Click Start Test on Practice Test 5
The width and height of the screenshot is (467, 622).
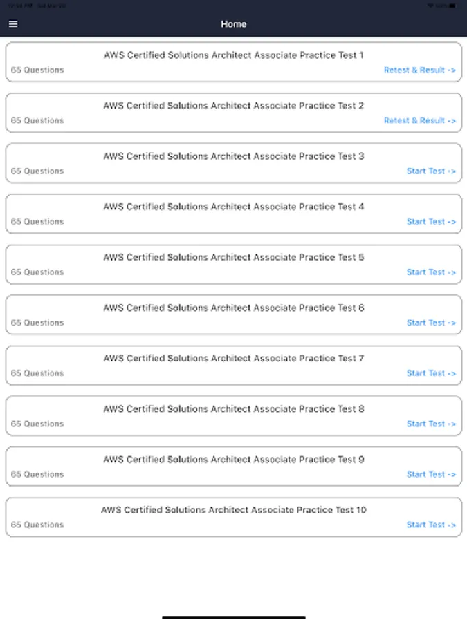click(x=431, y=272)
